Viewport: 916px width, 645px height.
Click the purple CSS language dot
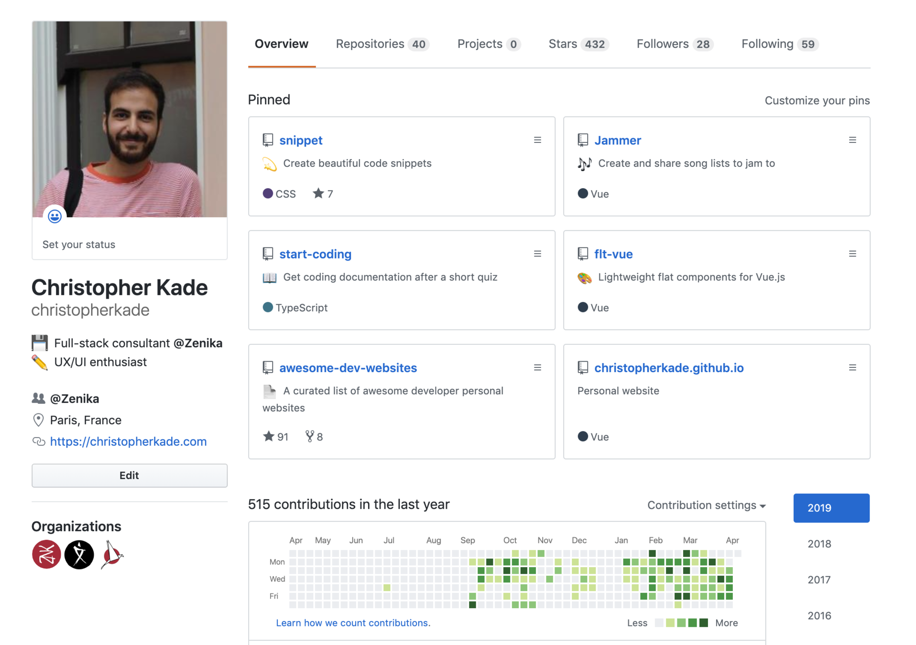pos(268,193)
